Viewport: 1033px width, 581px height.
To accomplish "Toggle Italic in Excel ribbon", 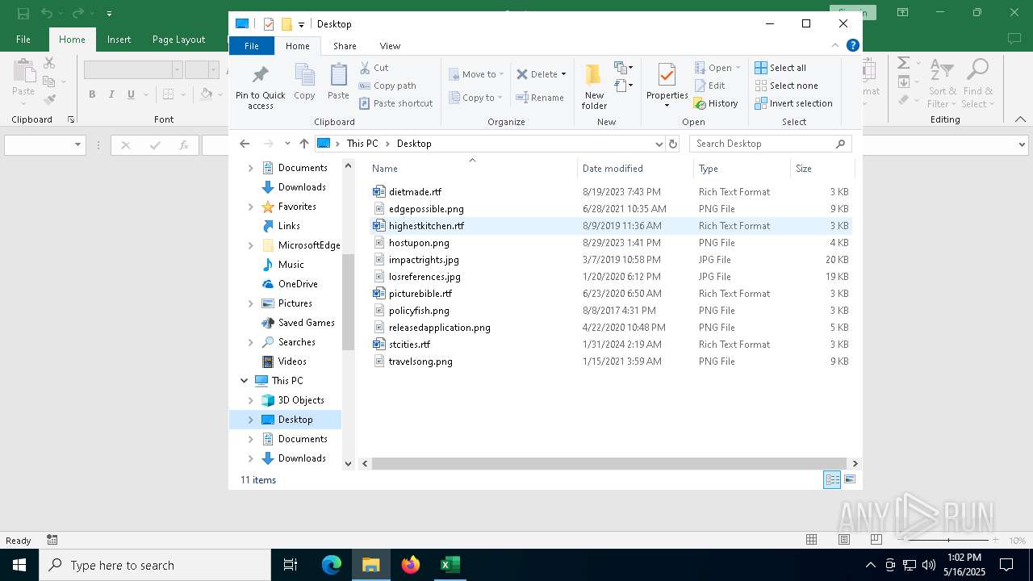I will [111, 94].
